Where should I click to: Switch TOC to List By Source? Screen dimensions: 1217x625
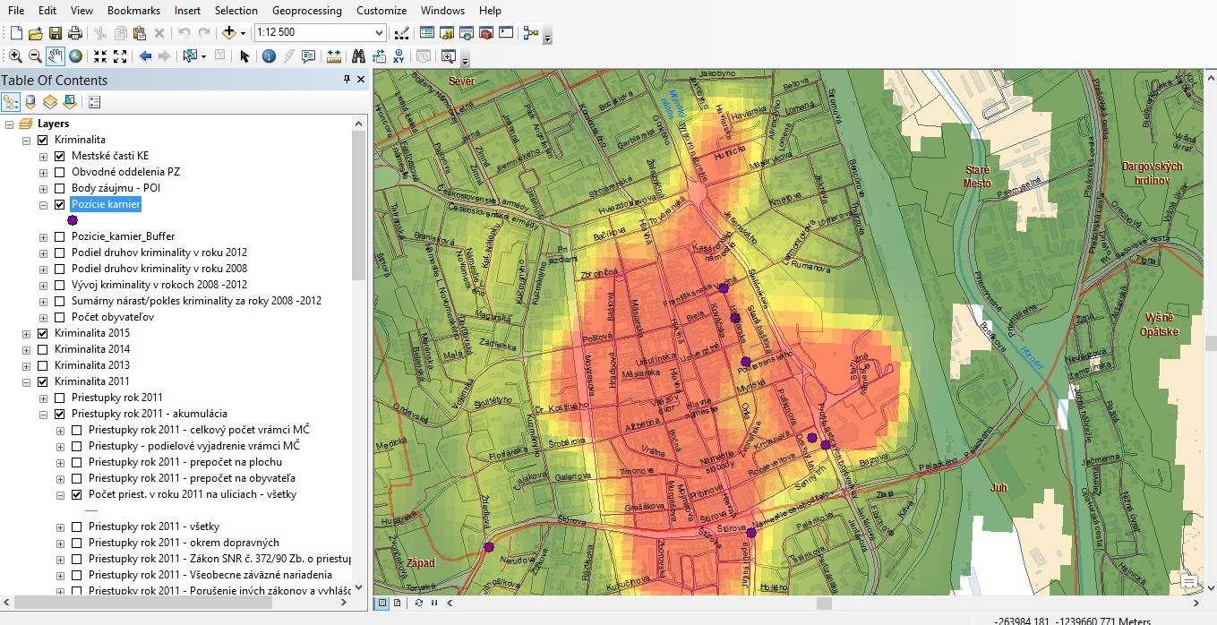click(30, 102)
